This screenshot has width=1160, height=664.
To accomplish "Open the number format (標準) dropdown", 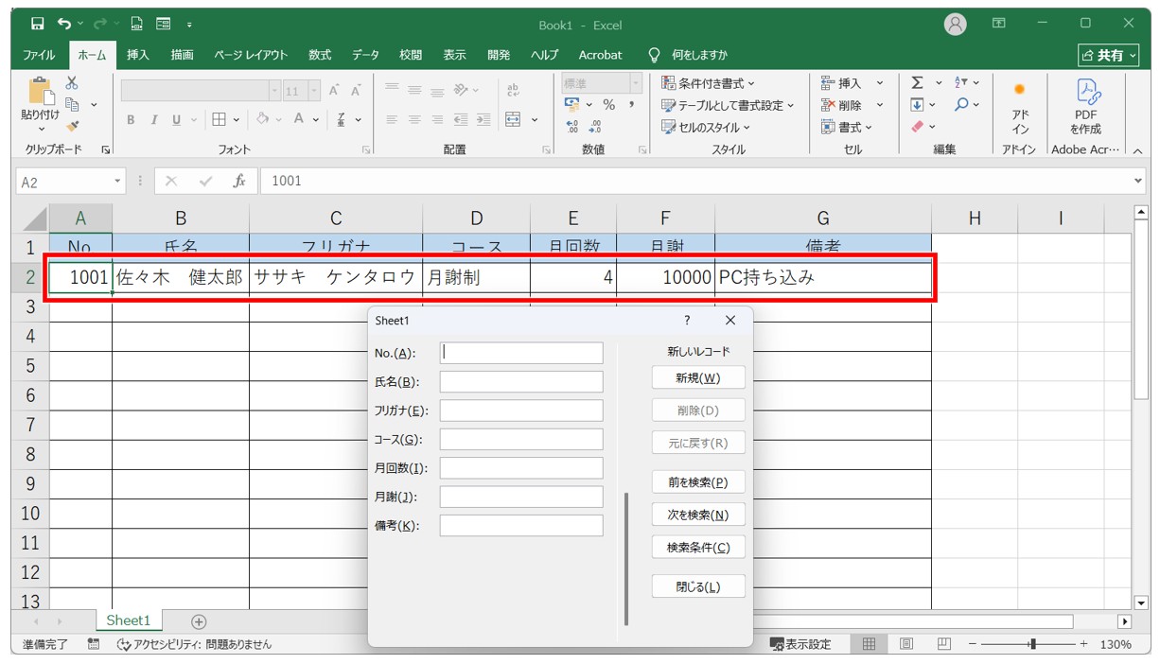I will coord(636,83).
